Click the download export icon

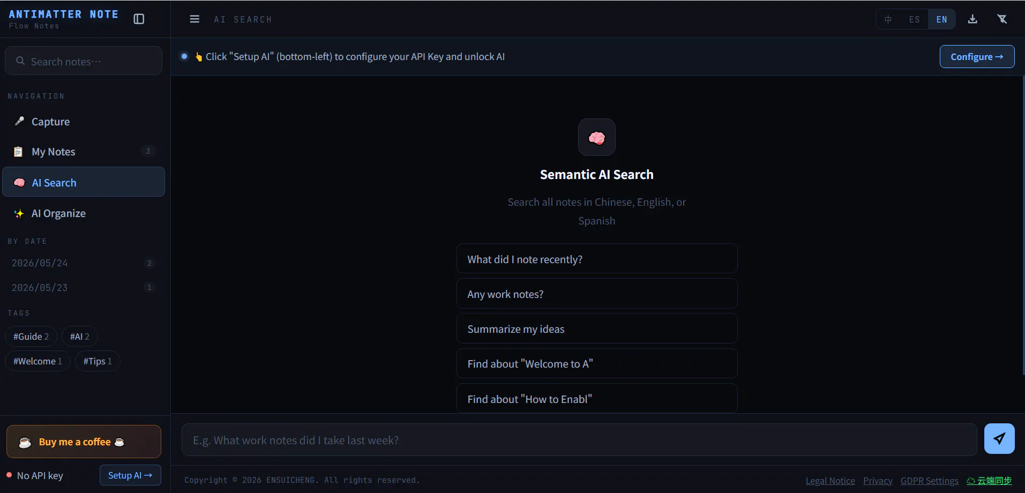point(972,19)
